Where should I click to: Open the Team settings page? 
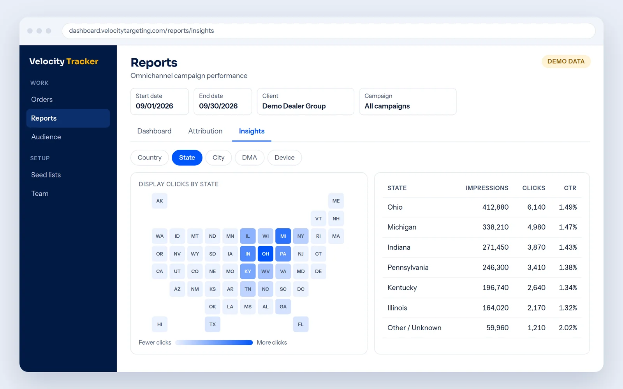click(x=68, y=194)
